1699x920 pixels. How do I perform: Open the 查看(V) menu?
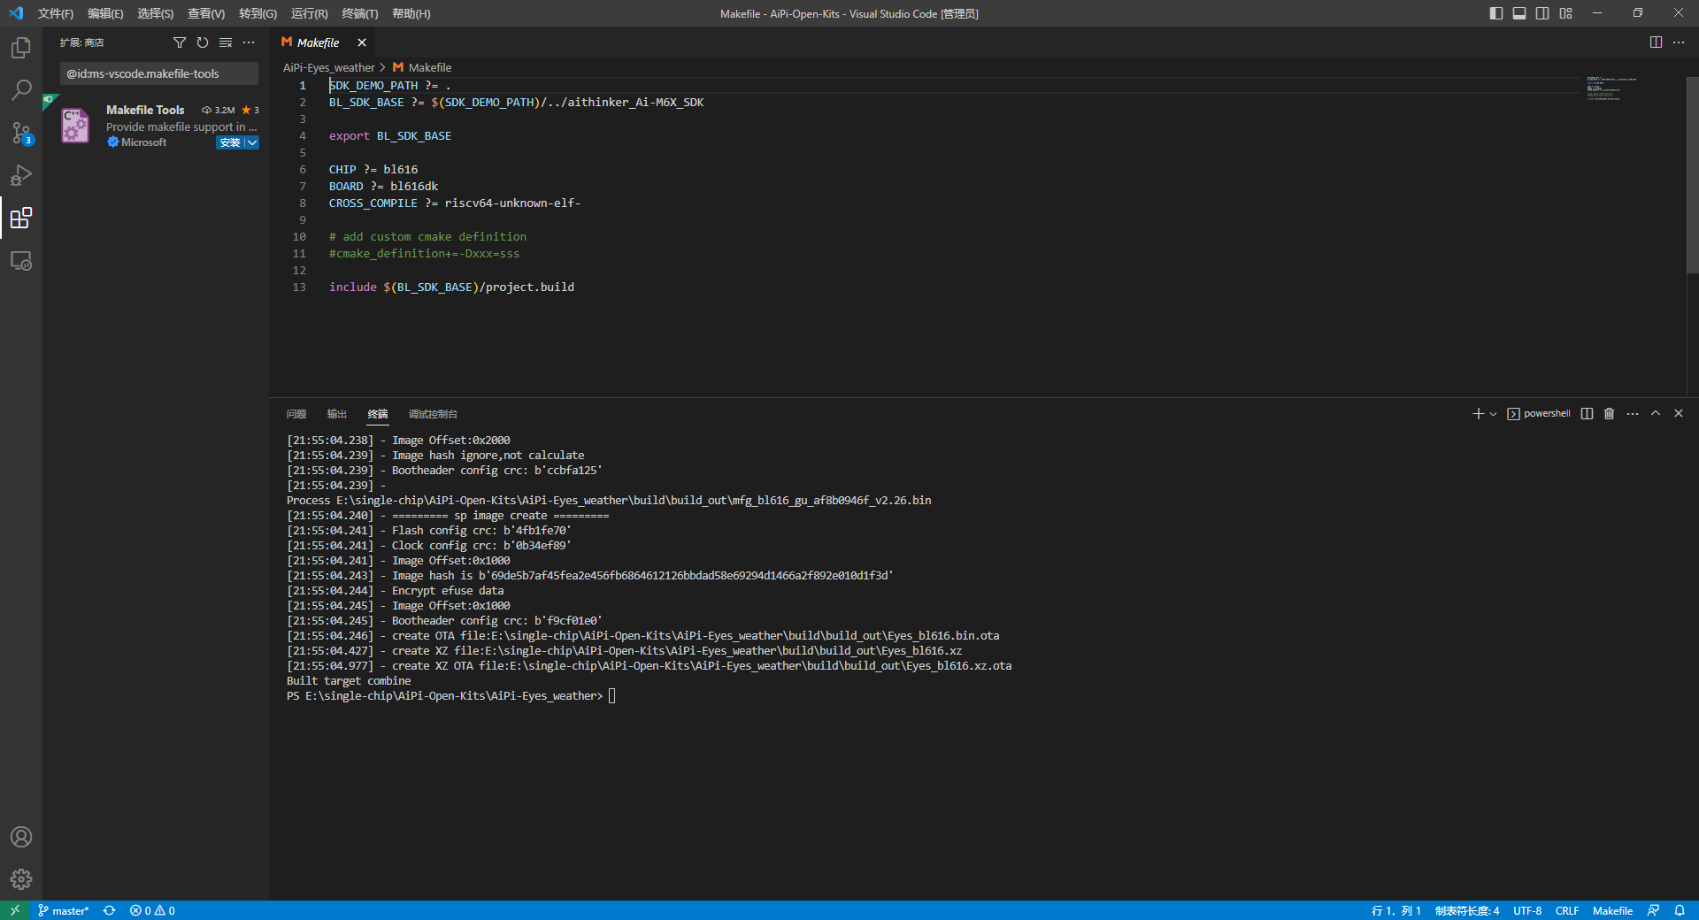[x=206, y=13]
